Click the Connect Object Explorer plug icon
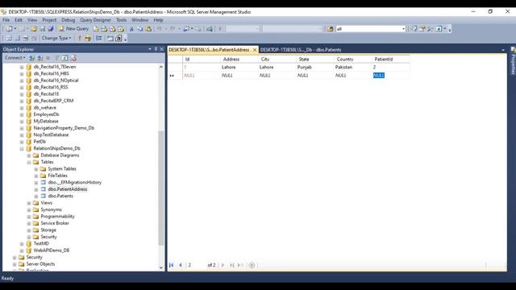Screen dimensions: 516x290 (32, 58)
